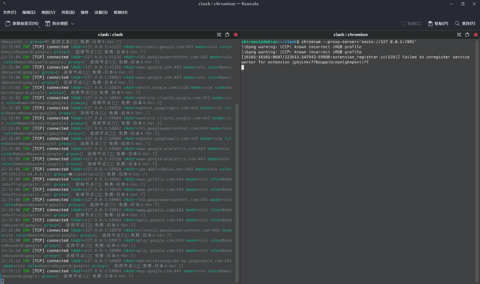Click IPCIDR(172.64.0.0/13) rule text
This screenshot has width=480, height=284.
(x=26, y=174)
